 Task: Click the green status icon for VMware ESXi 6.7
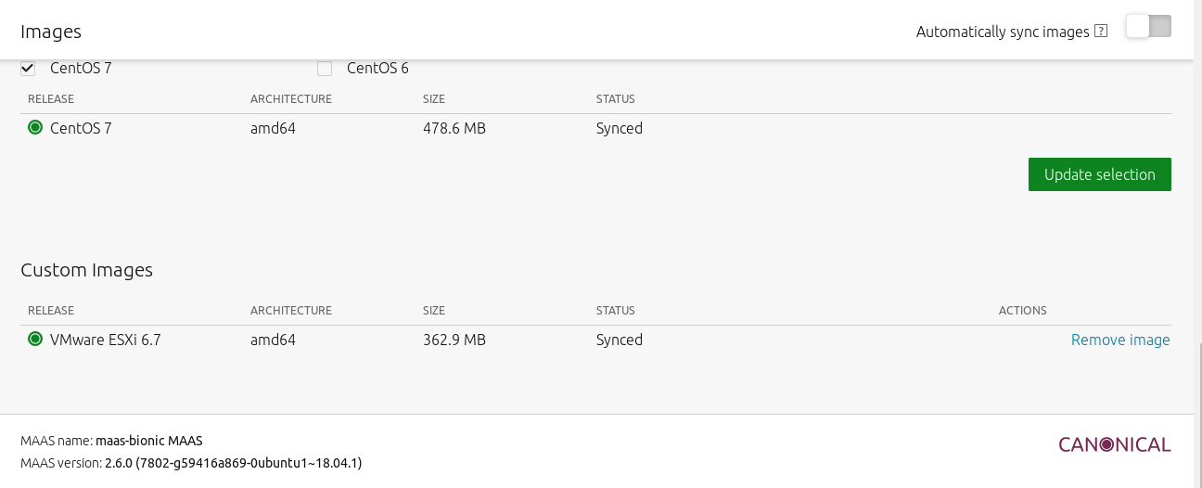35,340
